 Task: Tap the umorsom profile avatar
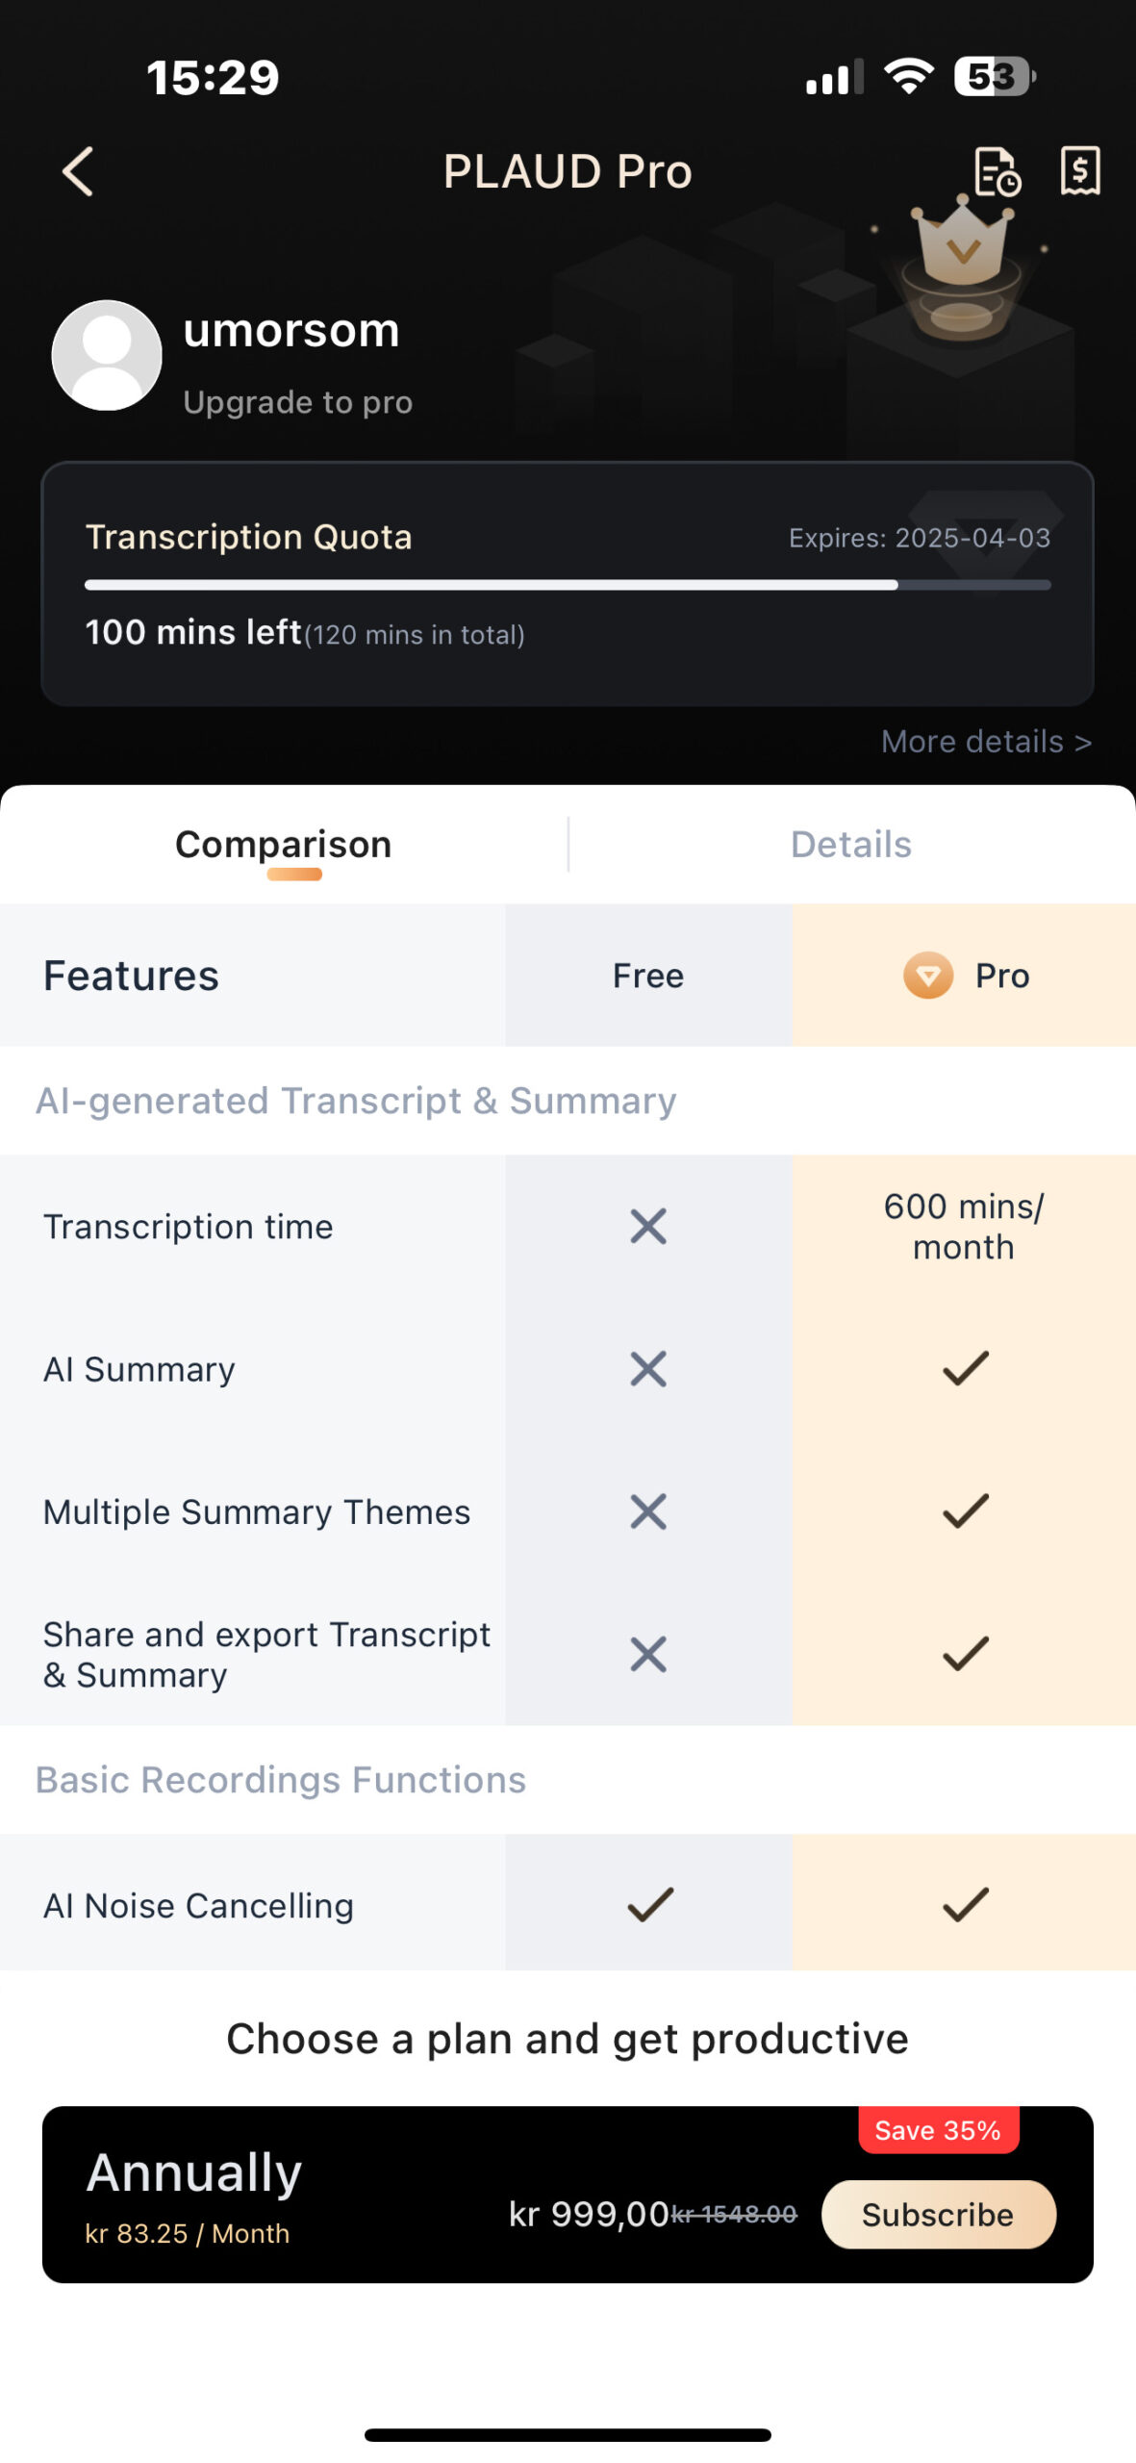pos(107,355)
